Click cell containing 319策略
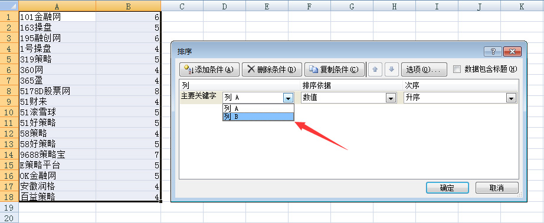Screen dimensions: 544x223 [57, 59]
